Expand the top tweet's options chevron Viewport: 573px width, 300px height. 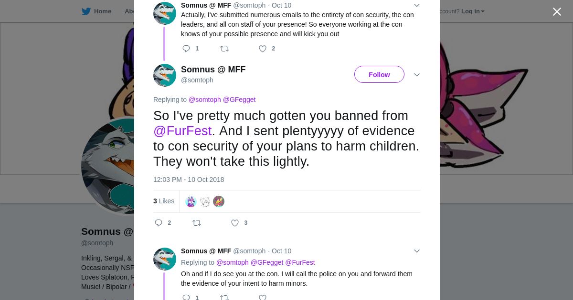(x=417, y=5)
